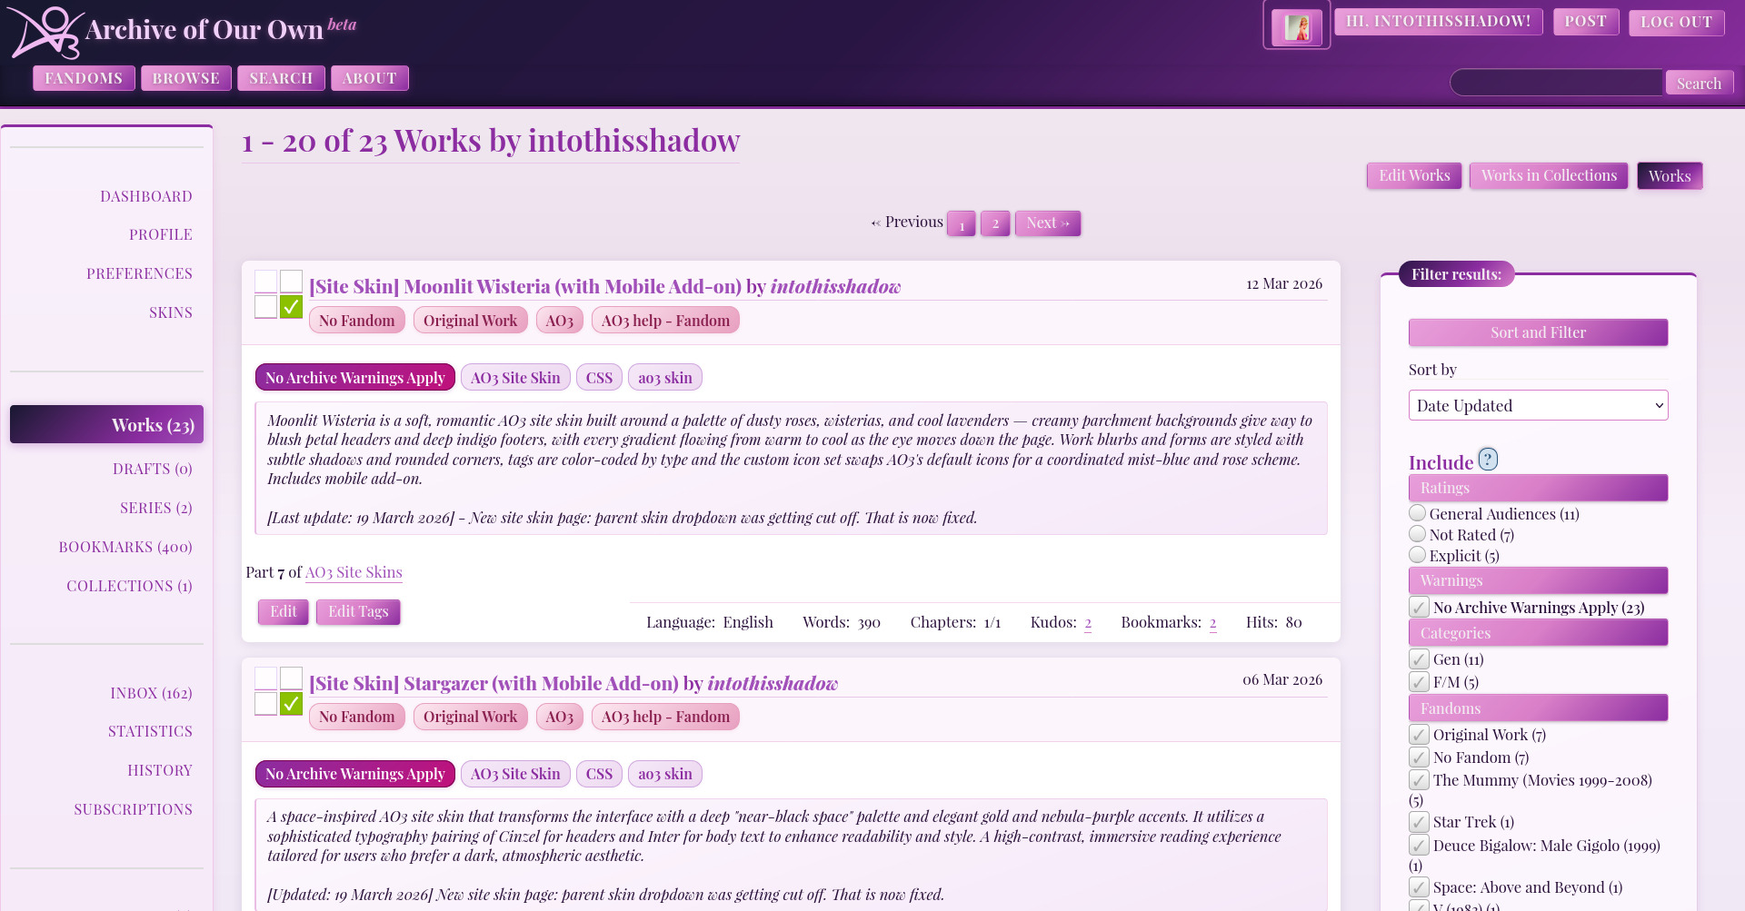Click into the site search field
This screenshot has height=911, width=1745.
tap(1556, 83)
